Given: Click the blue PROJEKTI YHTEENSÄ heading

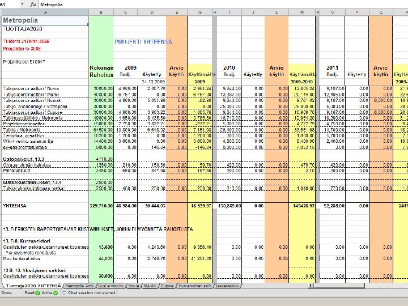Looking at the screenshot, I should coord(143,41).
